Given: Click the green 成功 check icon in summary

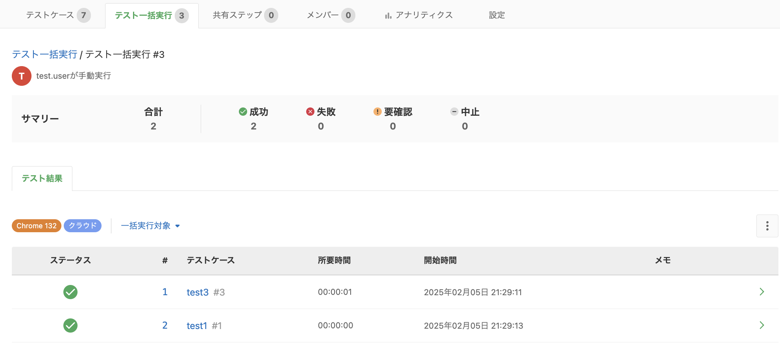Looking at the screenshot, I should point(243,112).
